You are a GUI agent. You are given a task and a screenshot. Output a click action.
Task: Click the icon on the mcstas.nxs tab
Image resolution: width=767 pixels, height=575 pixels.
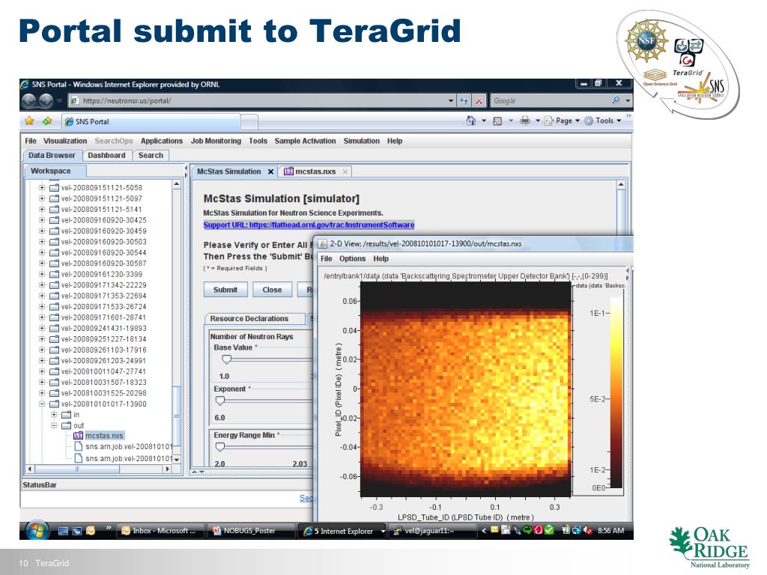[288, 171]
